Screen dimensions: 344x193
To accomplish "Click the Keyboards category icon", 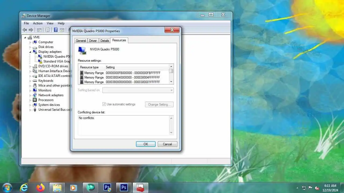I will point(35,81).
